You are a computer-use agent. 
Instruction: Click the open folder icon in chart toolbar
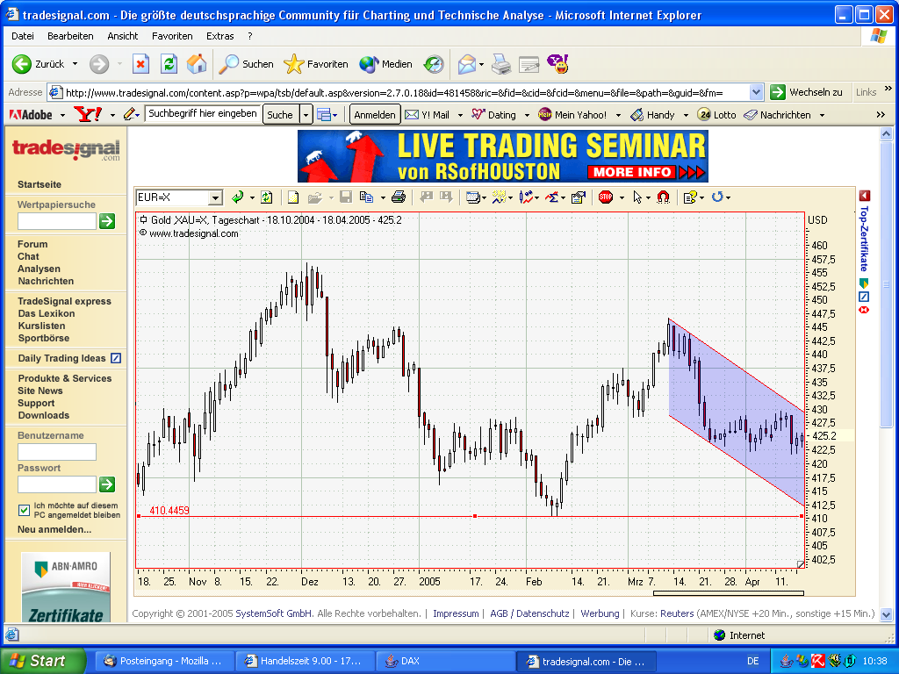pyautogui.click(x=314, y=197)
